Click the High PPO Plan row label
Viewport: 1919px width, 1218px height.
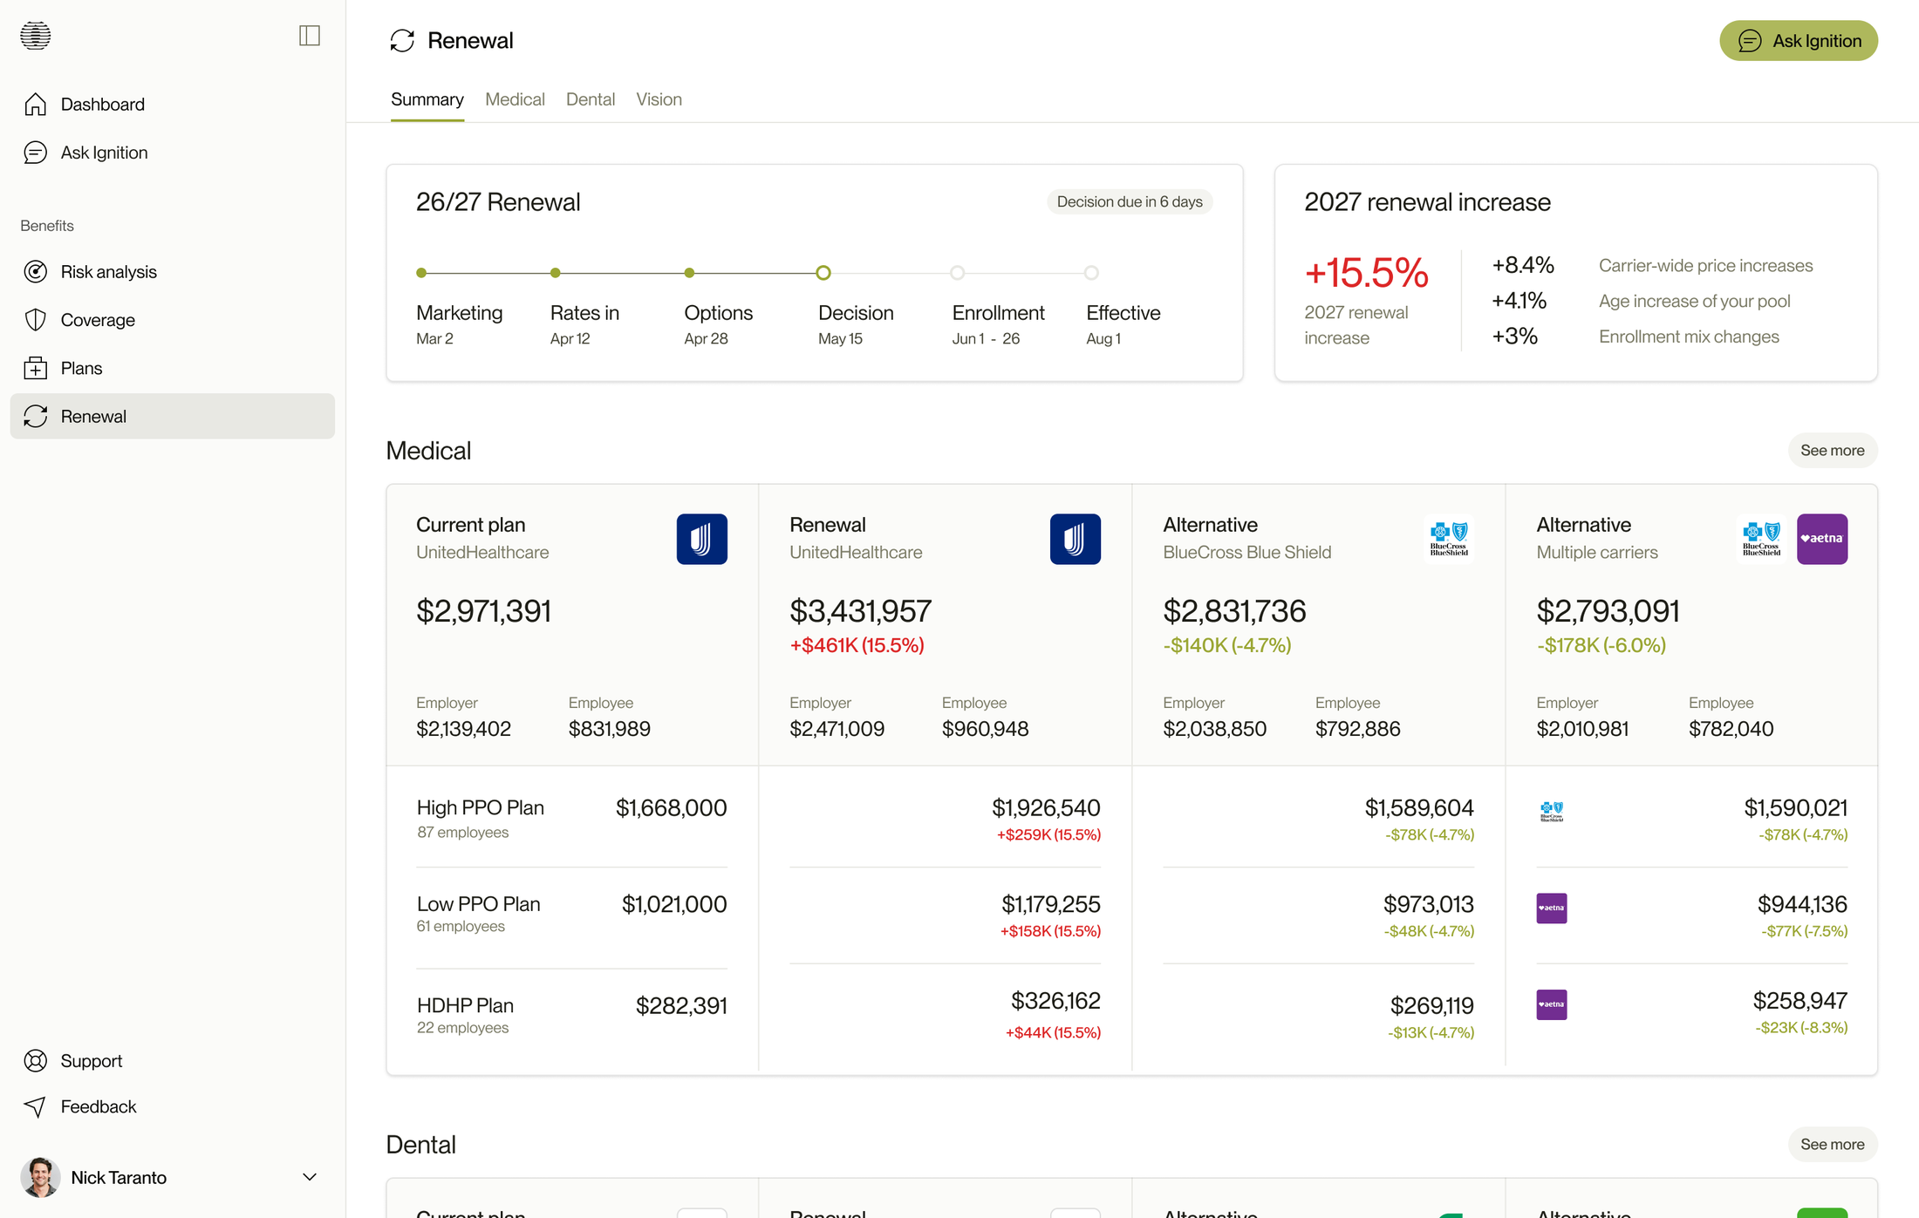click(x=481, y=808)
